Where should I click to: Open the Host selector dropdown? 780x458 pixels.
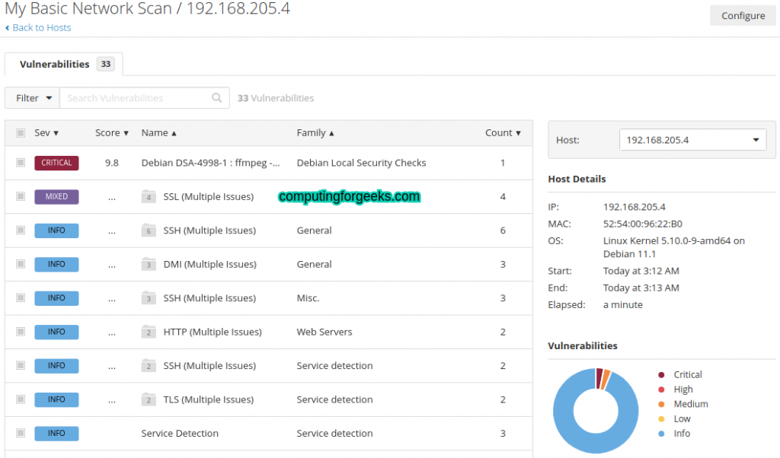[692, 140]
